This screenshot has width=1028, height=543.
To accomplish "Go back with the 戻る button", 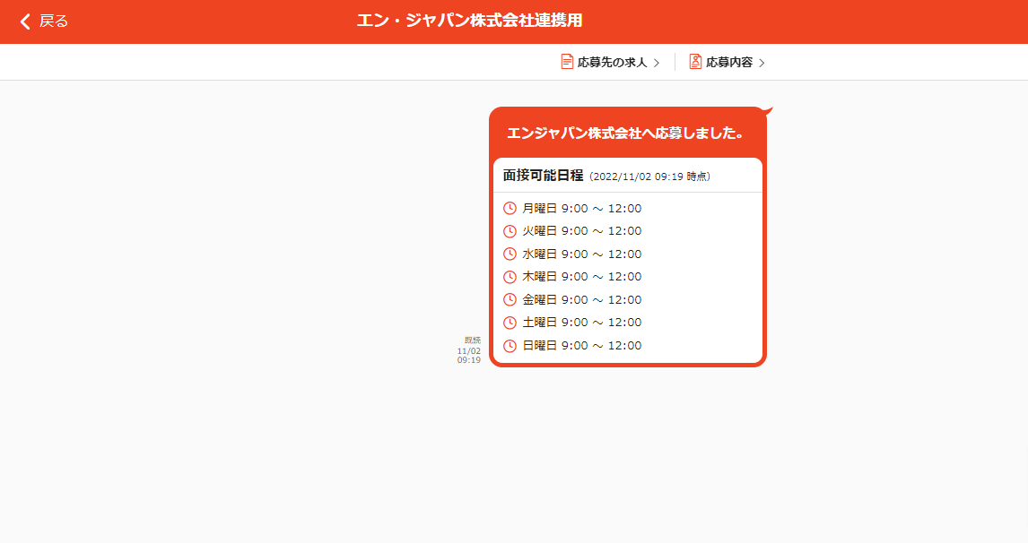I will pos(44,21).
